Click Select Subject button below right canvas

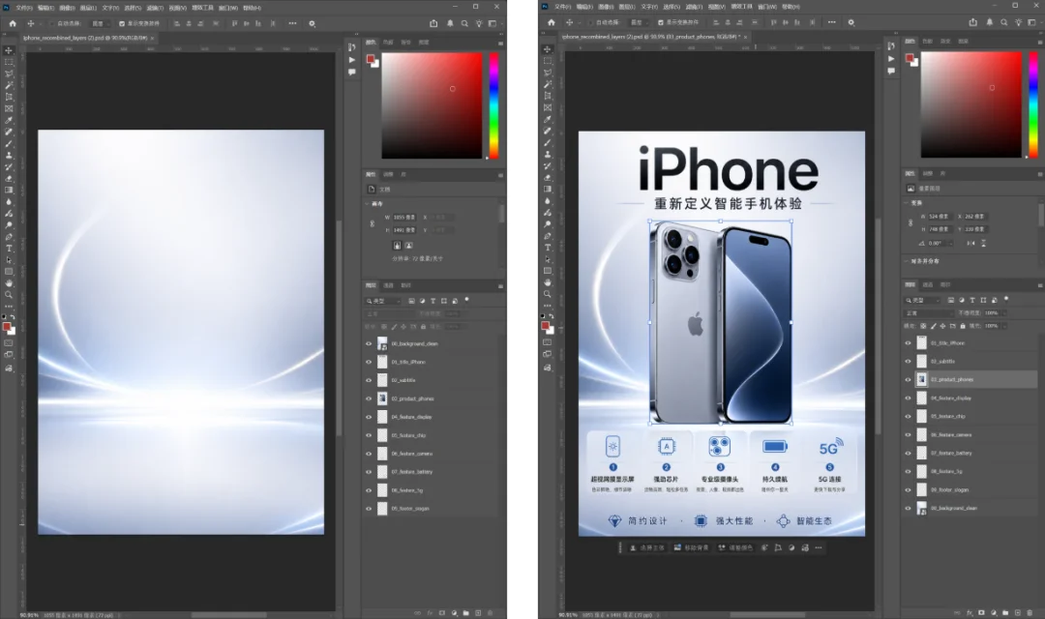coord(647,547)
